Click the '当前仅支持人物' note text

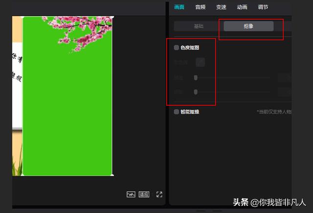[x=274, y=112]
